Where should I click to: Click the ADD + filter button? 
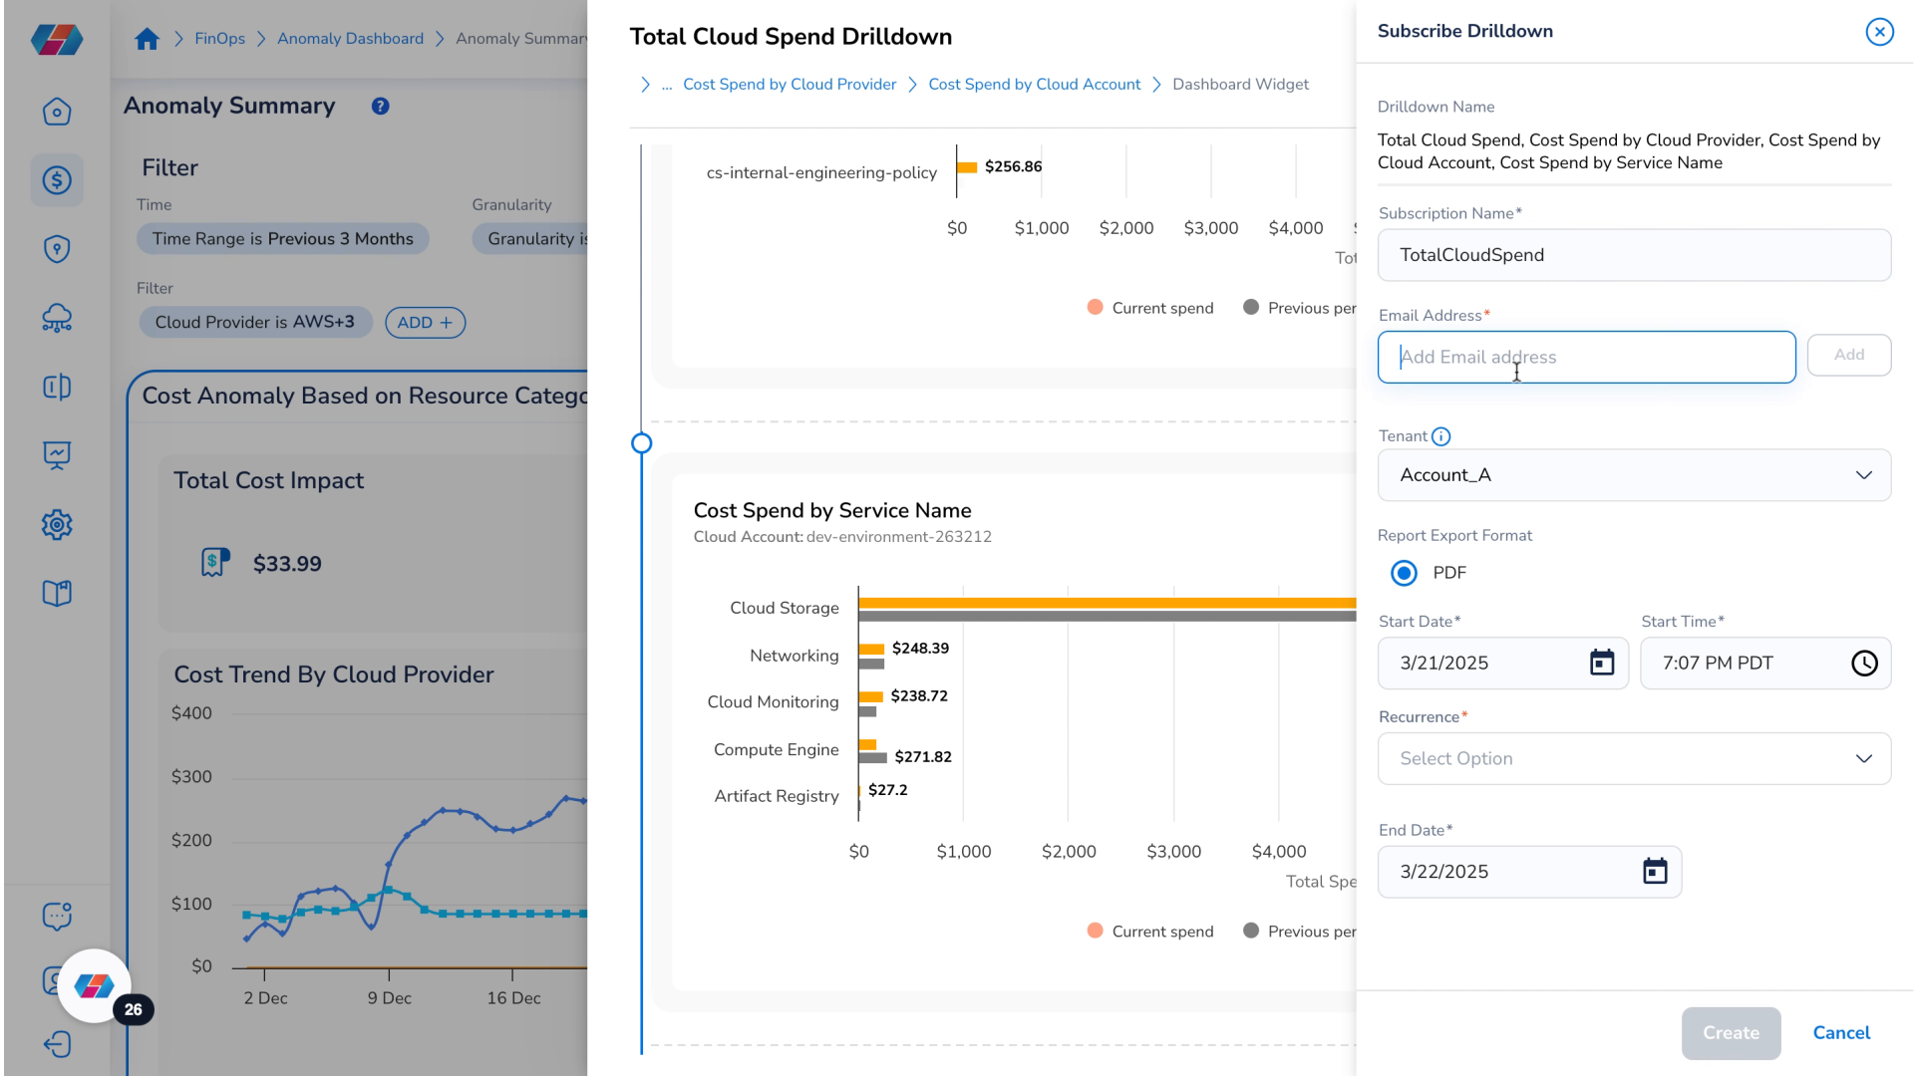pos(426,323)
